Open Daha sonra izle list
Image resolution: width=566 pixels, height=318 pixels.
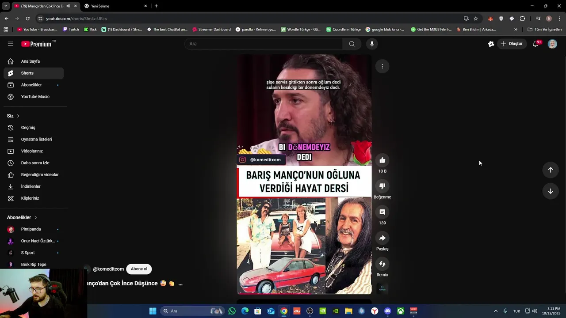coord(34,163)
